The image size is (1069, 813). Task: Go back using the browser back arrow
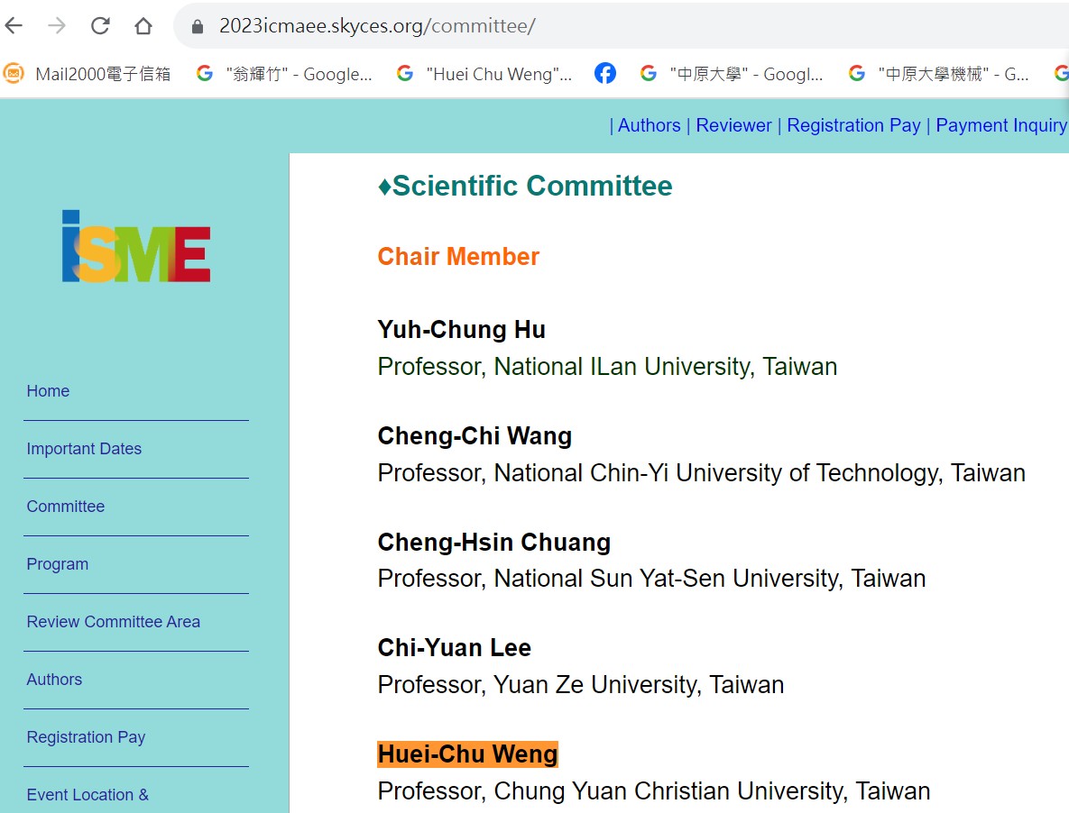[x=14, y=26]
